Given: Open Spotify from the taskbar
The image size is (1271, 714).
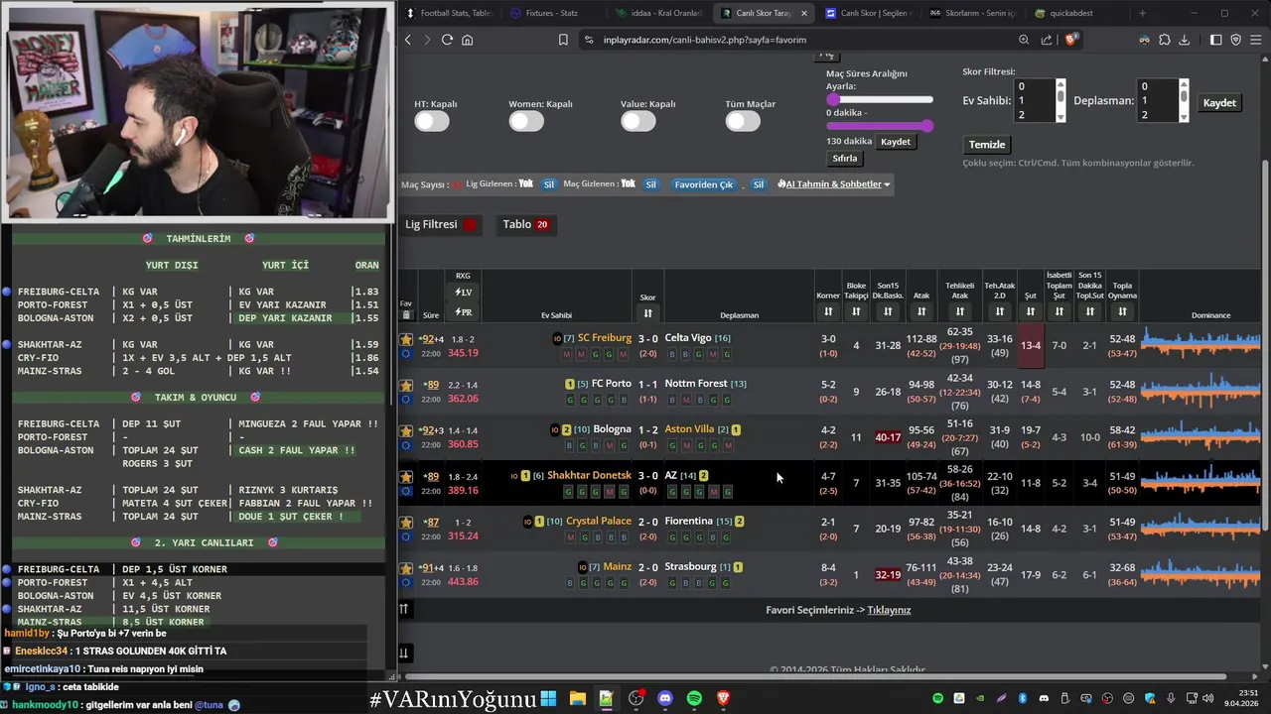Looking at the screenshot, I should [694, 699].
